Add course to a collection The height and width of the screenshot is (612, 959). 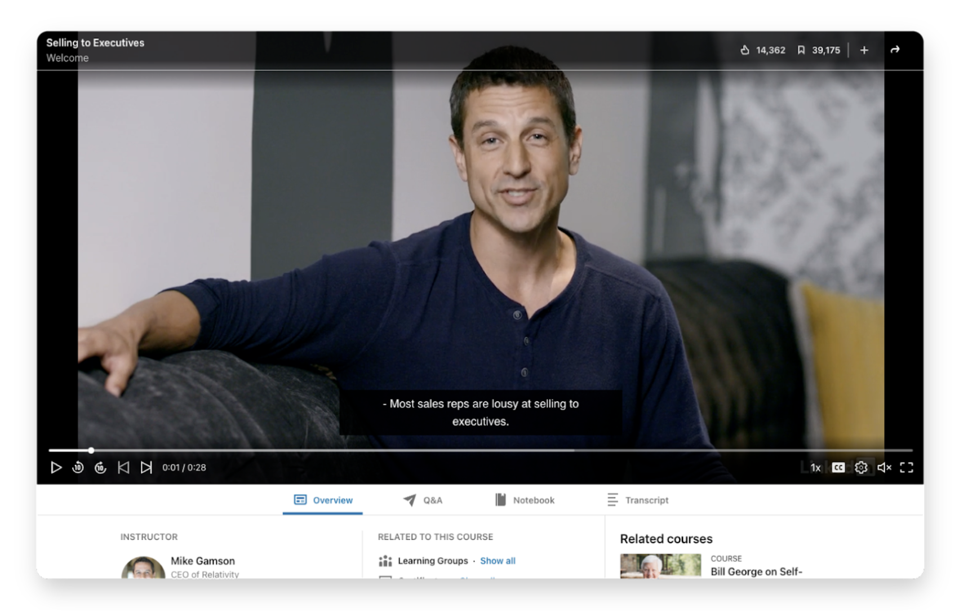click(863, 50)
